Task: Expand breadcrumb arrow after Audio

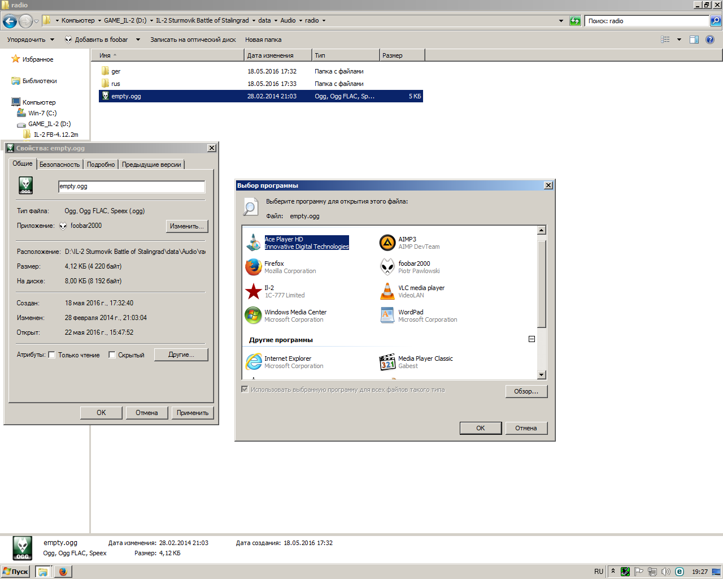Action: click(x=300, y=20)
